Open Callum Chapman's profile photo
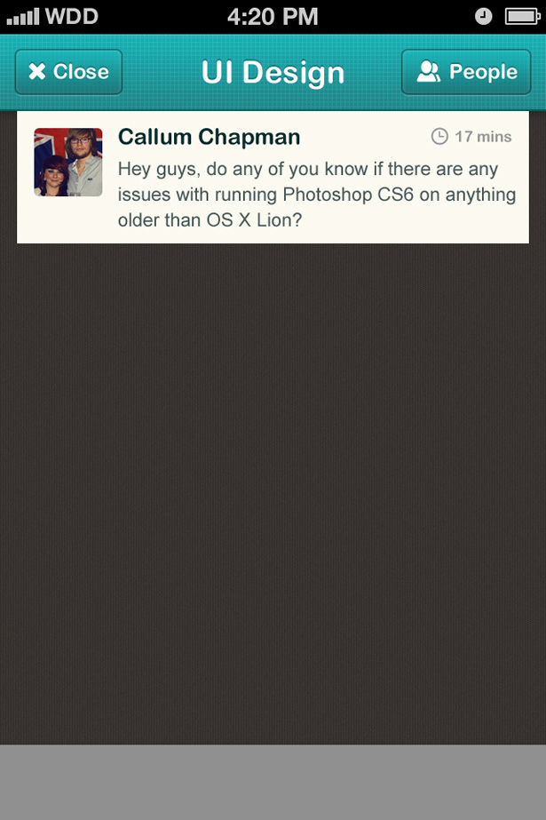This screenshot has height=820, width=546. (68, 162)
